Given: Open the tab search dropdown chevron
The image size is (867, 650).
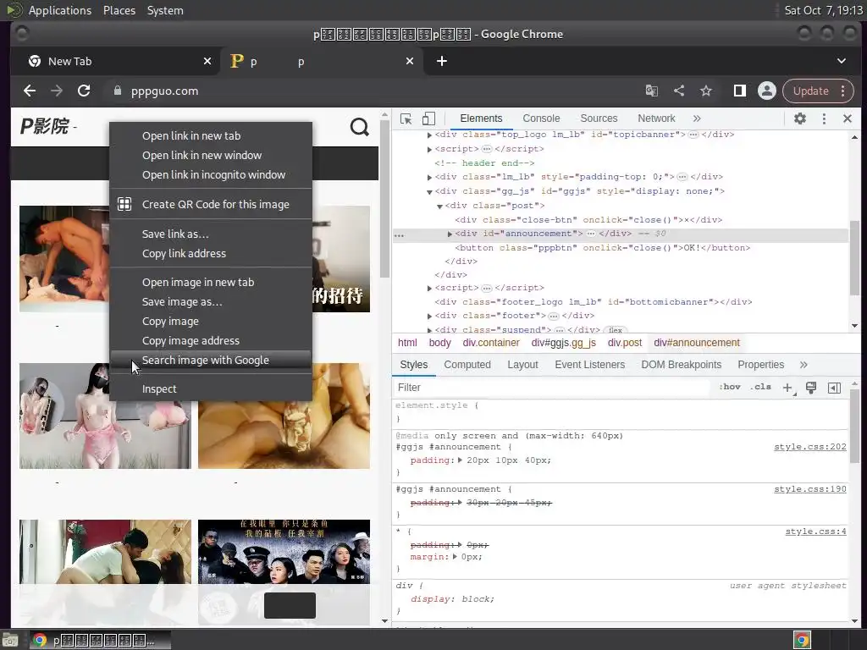Looking at the screenshot, I should coord(841,61).
